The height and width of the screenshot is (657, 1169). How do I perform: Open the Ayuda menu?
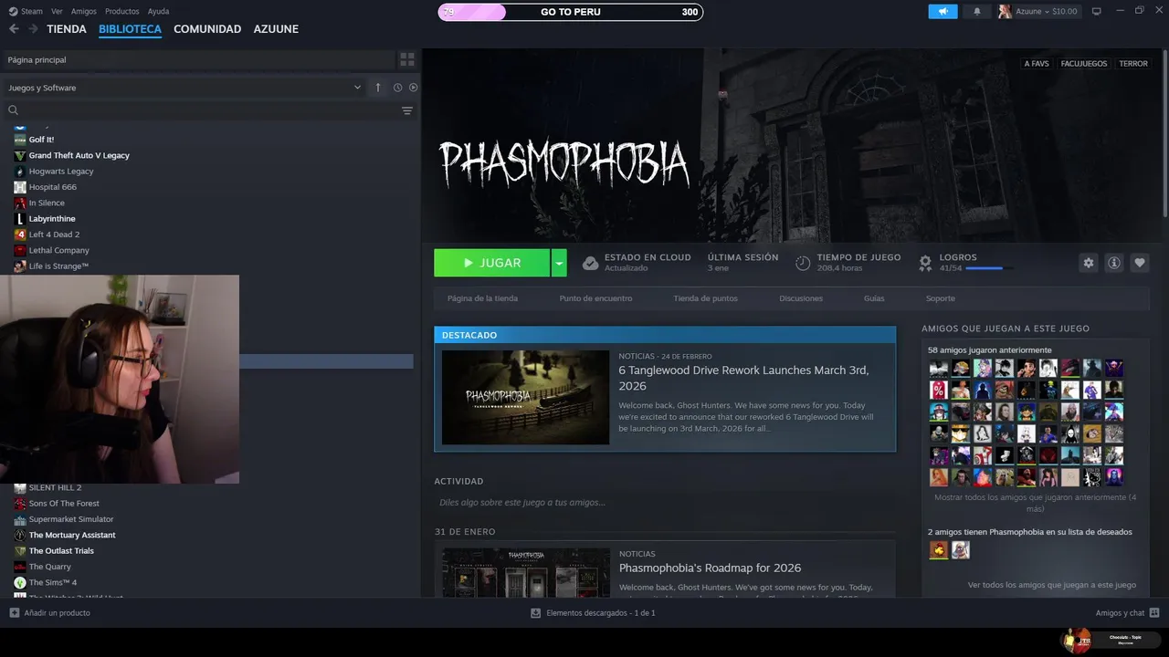[158, 11]
